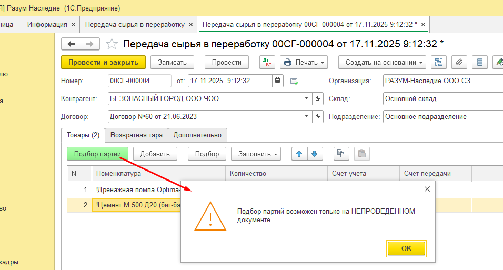Switch to the Возвратная тара tab
This screenshot has height=270, width=503.
tap(136, 135)
